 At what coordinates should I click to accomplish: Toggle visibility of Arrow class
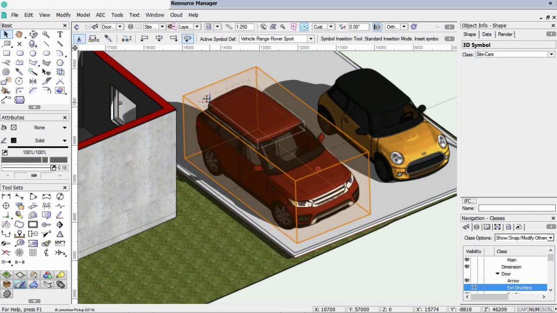point(467,281)
